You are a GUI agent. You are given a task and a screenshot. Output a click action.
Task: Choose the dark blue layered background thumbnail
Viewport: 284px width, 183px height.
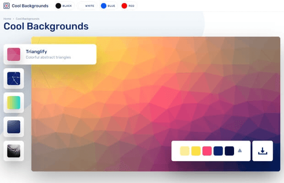click(x=14, y=127)
